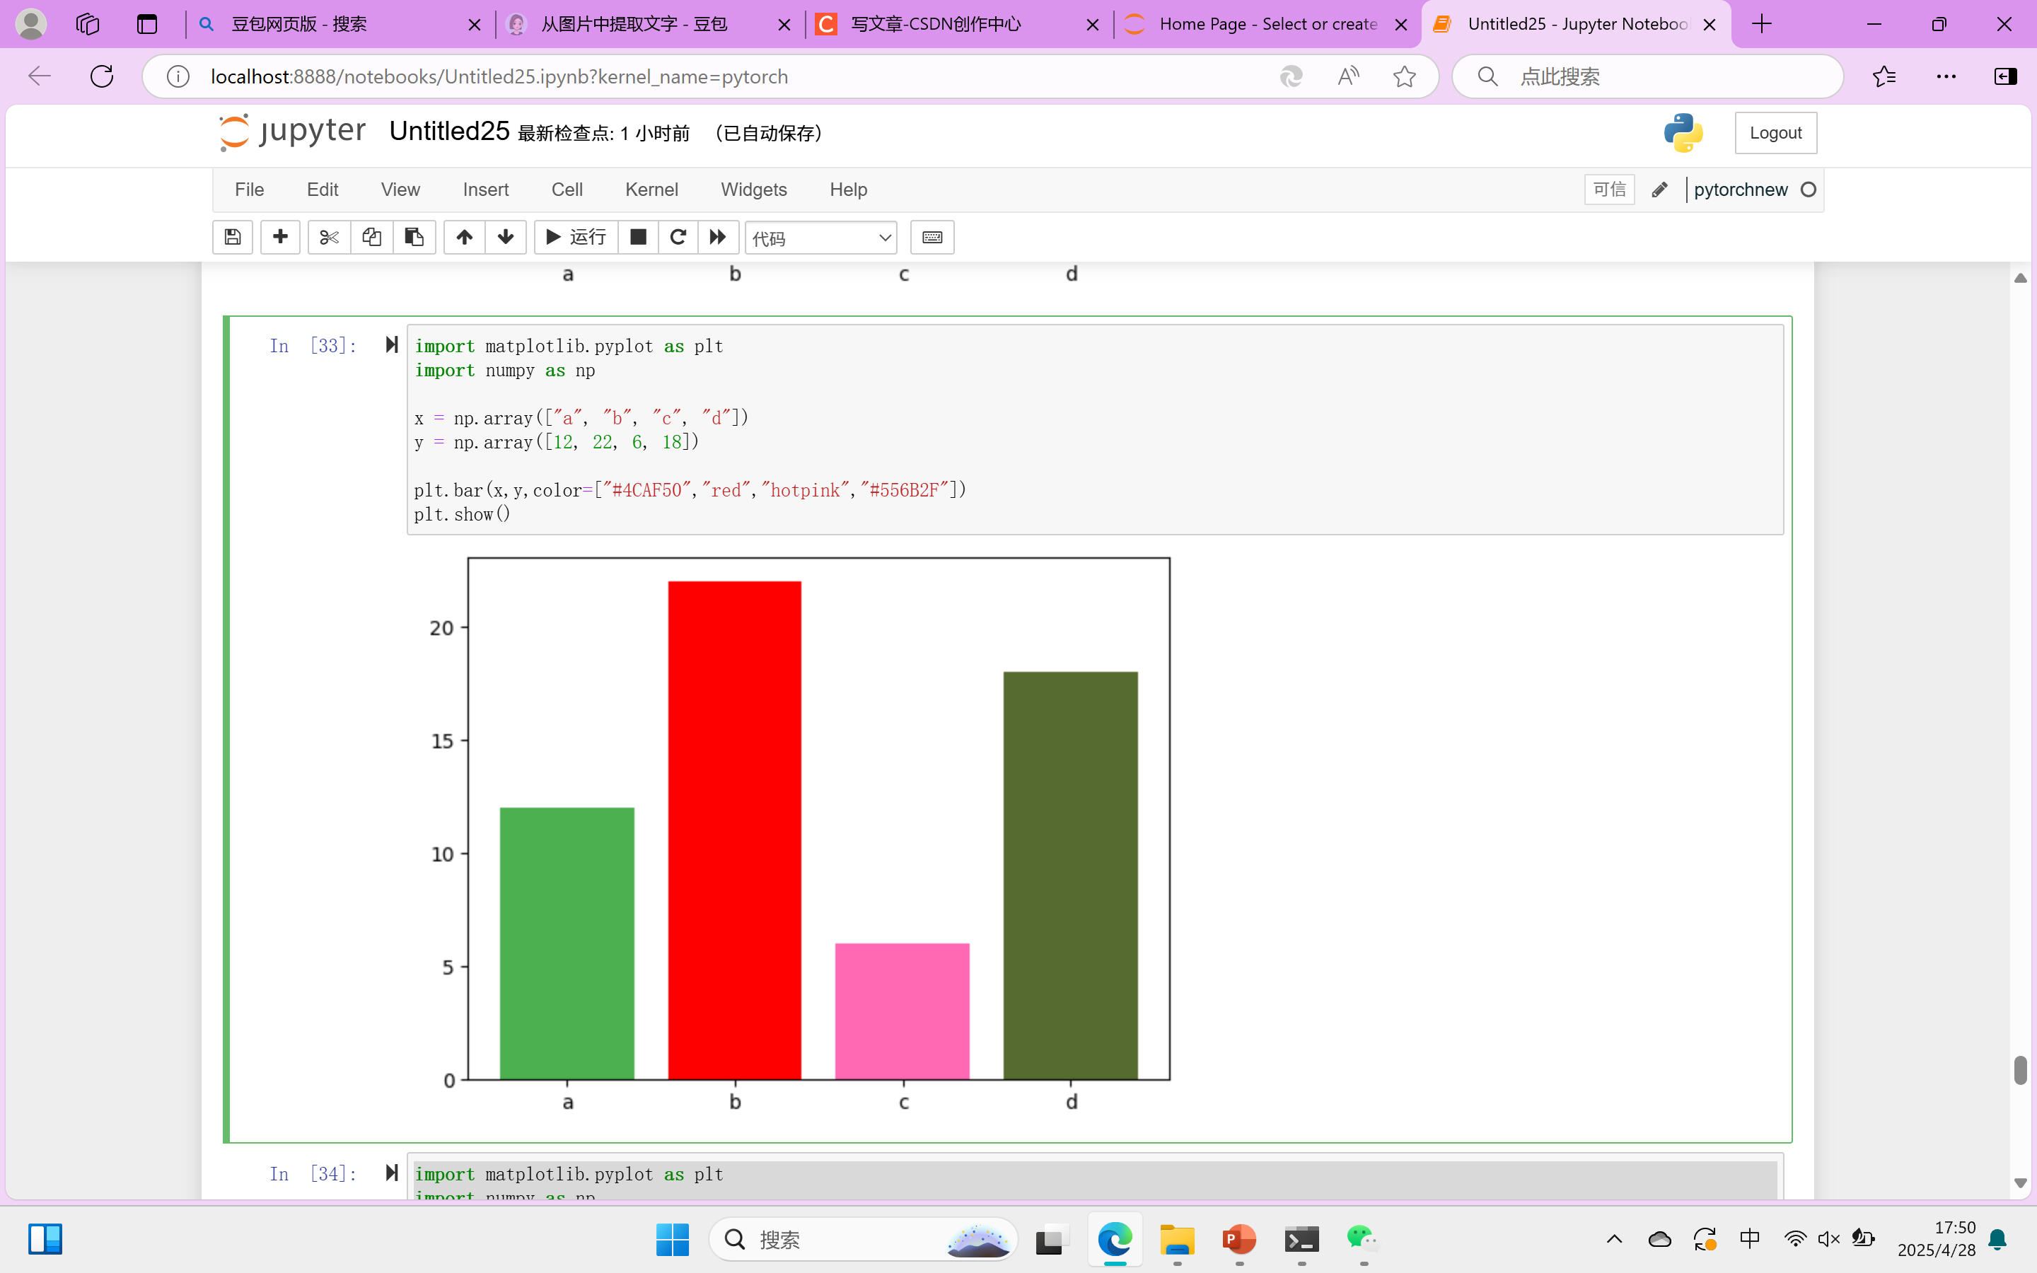2037x1273 pixels.
Task: Open the browser settings three-dots menu
Action: pyautogui.click(x=1946, y=76)
